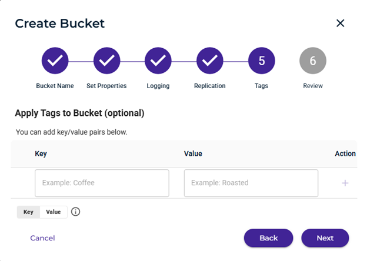The width and height of the screenshot is (367, 261).
Task: Click the step 5 Tags circle
Action: [262, 61]
